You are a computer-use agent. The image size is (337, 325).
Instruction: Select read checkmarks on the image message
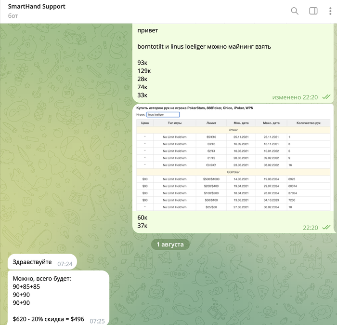(326, 227)
